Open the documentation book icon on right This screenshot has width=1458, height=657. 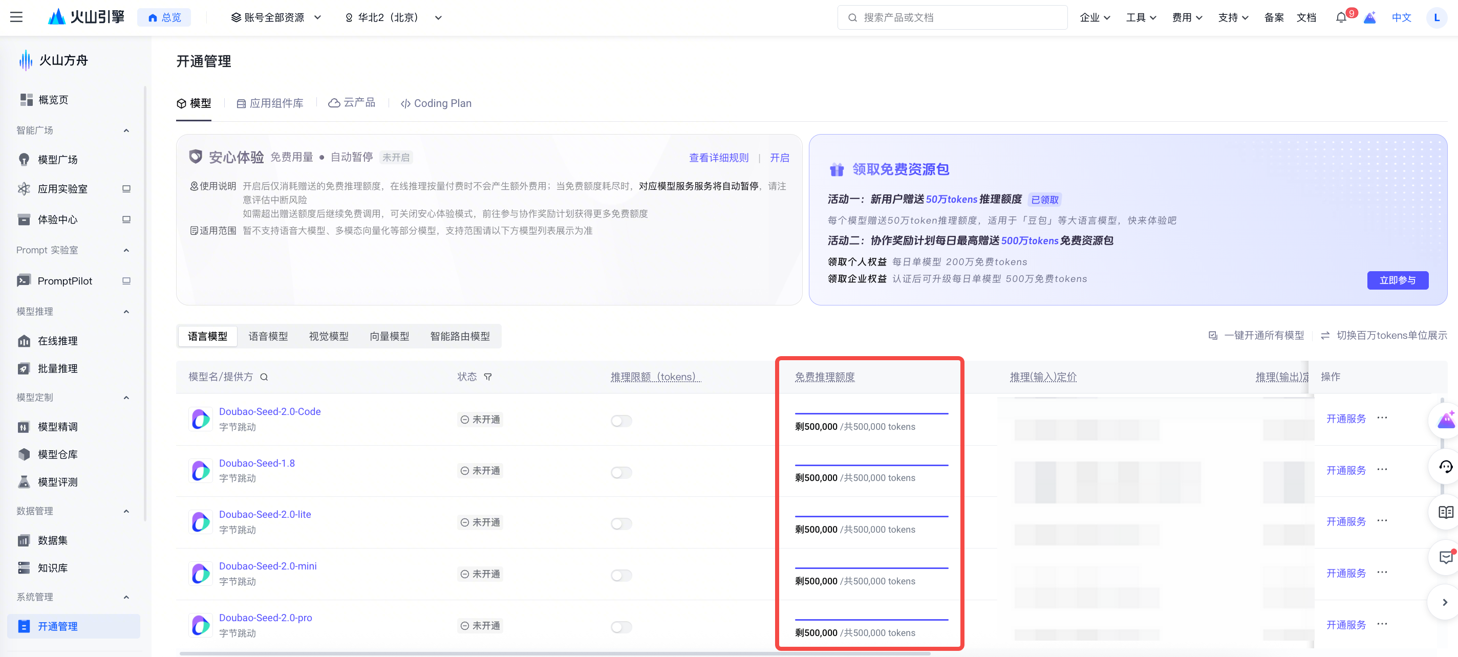click(1446, 512)
